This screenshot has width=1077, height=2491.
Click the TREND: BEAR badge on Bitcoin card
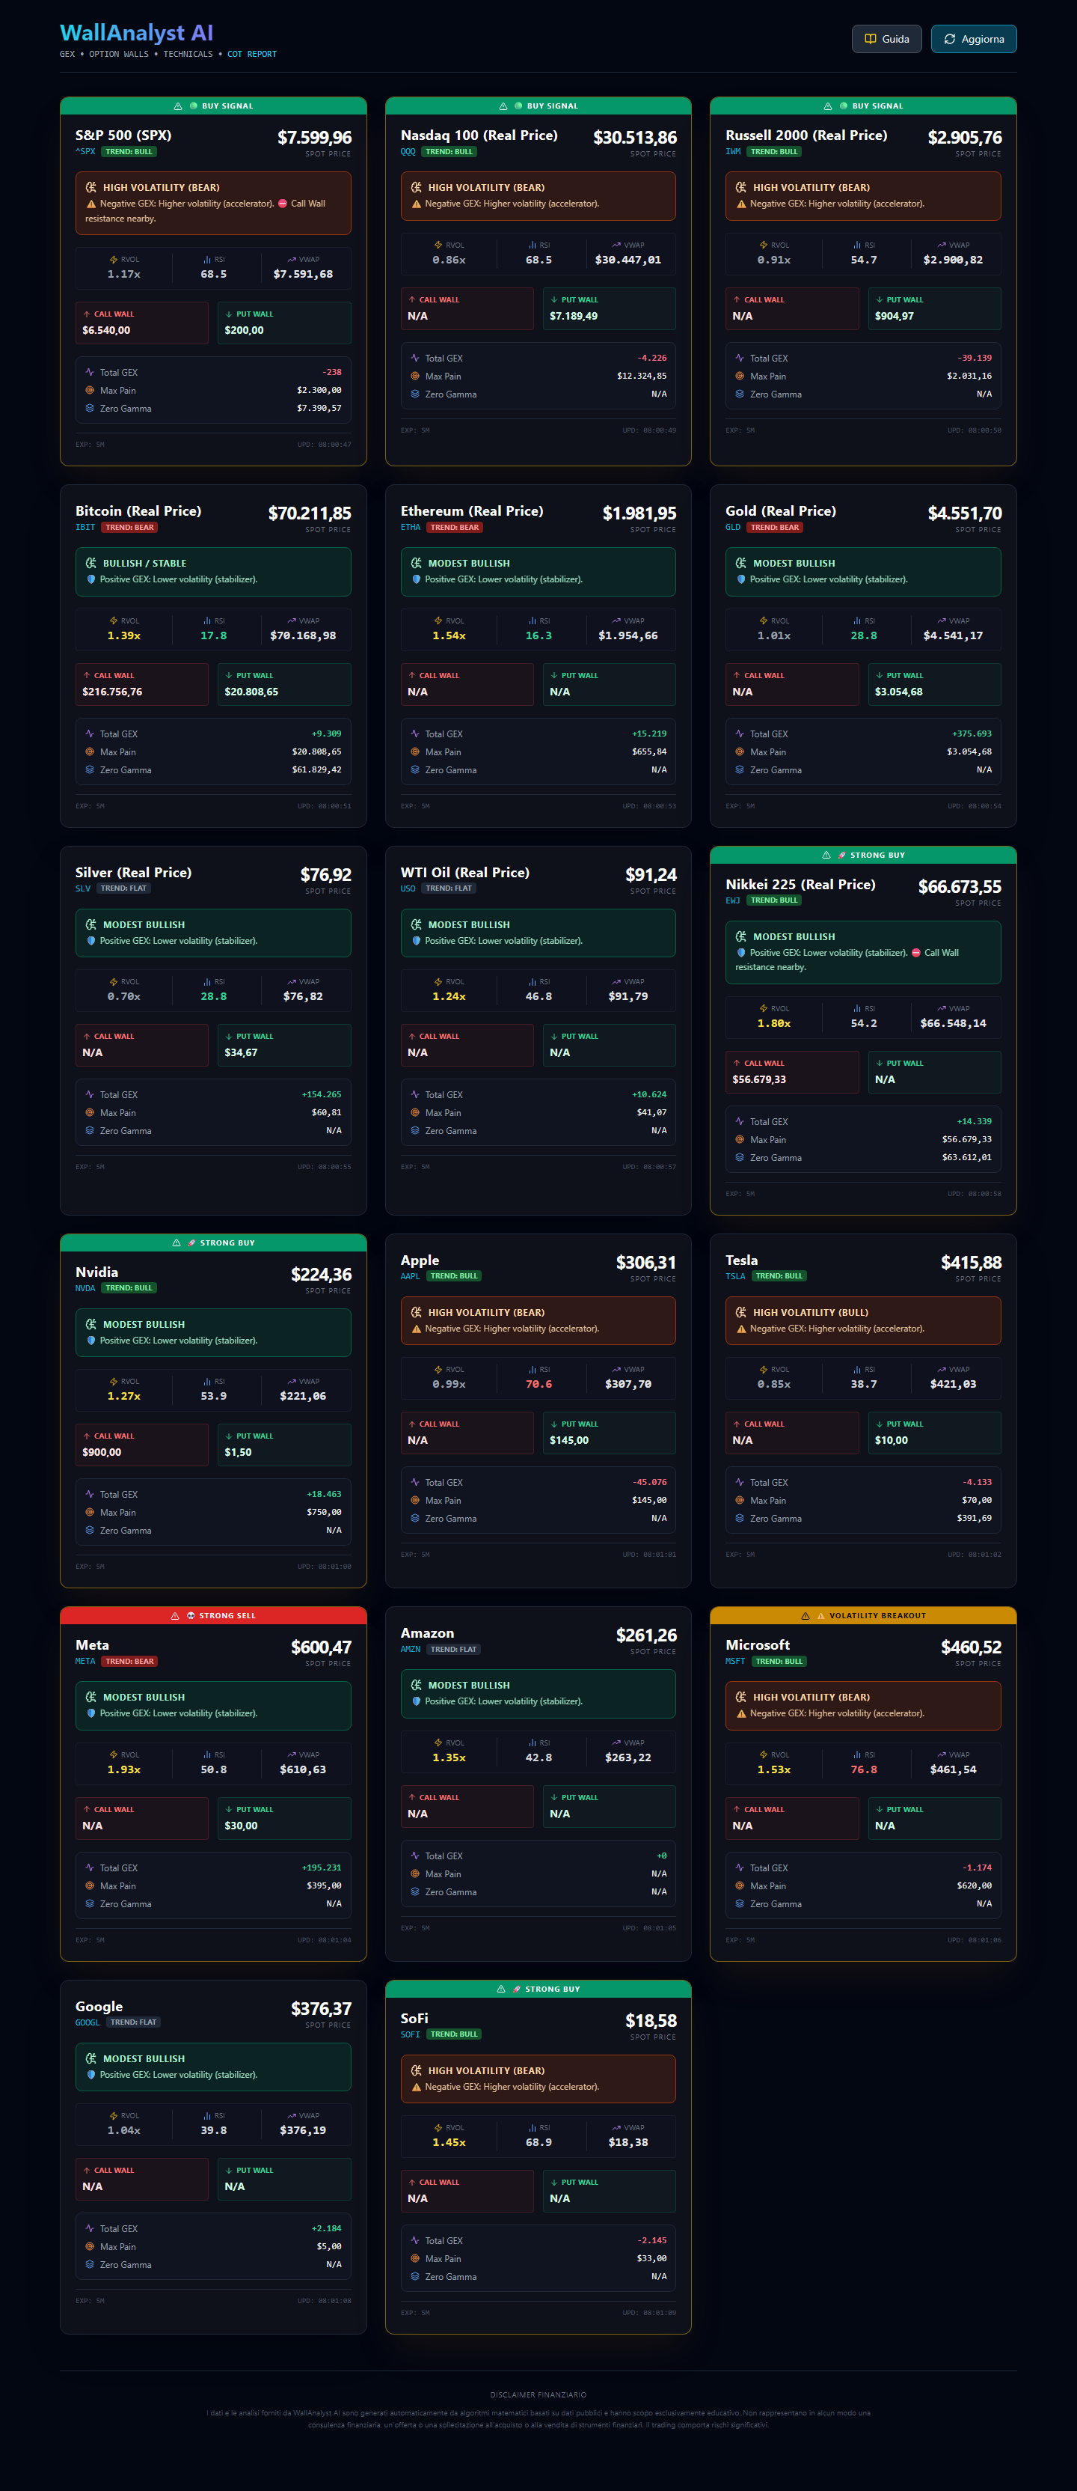(x=129, y=527)
